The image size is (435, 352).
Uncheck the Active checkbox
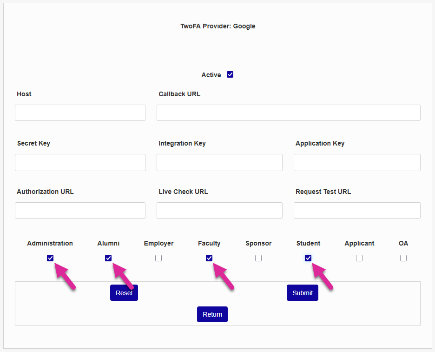coord(230,74)
